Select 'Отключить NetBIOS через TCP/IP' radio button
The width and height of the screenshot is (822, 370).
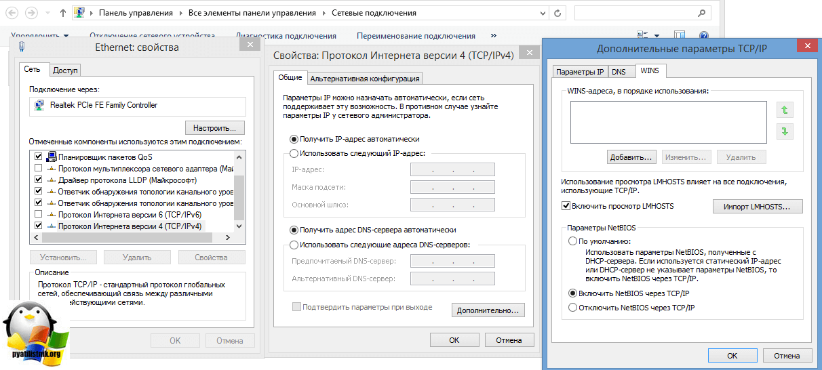click(572, 307)
